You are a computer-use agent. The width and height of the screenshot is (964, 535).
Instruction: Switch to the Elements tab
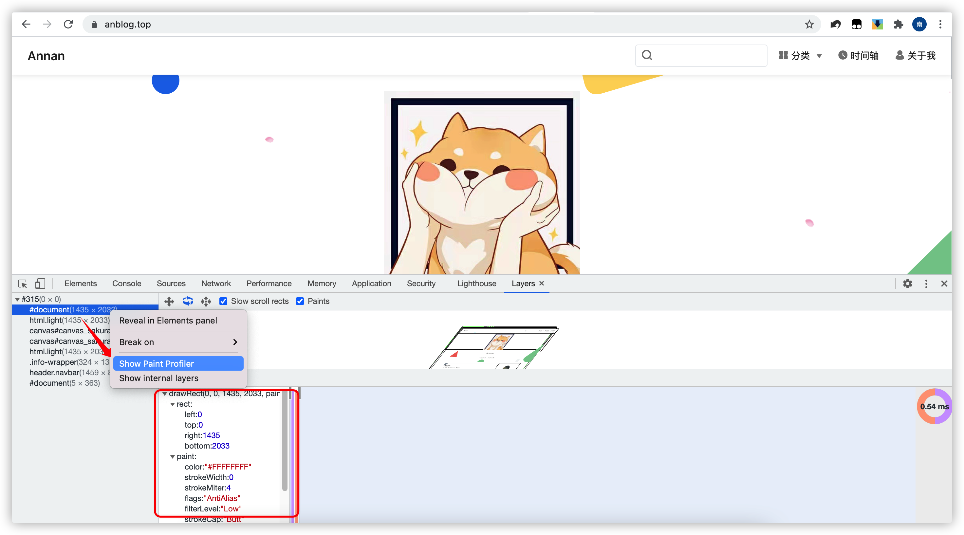click(x=81, y=284)
